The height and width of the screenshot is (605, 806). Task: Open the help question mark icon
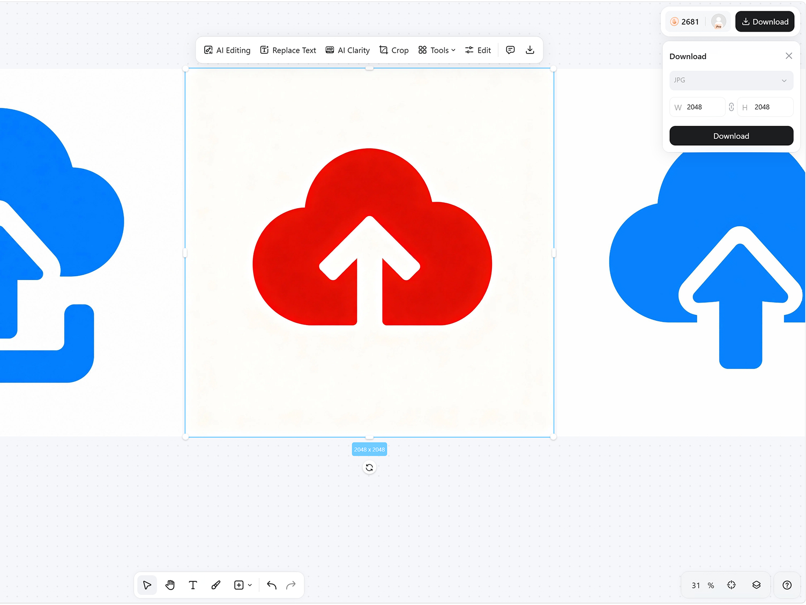tap(787, 585)
